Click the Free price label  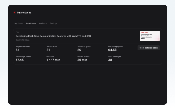pyautogui.click(x=17, y=32)
